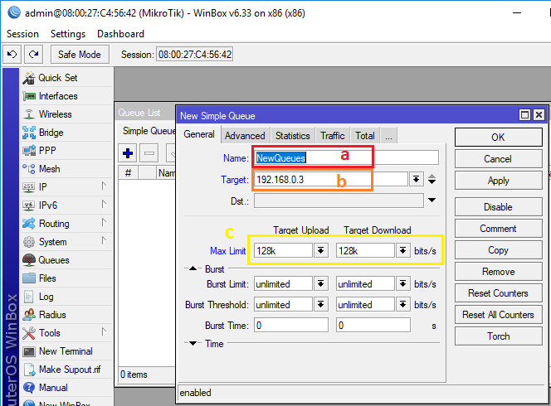Click the Copy button
Screen dimensions: 551x406
coord(498,250)
